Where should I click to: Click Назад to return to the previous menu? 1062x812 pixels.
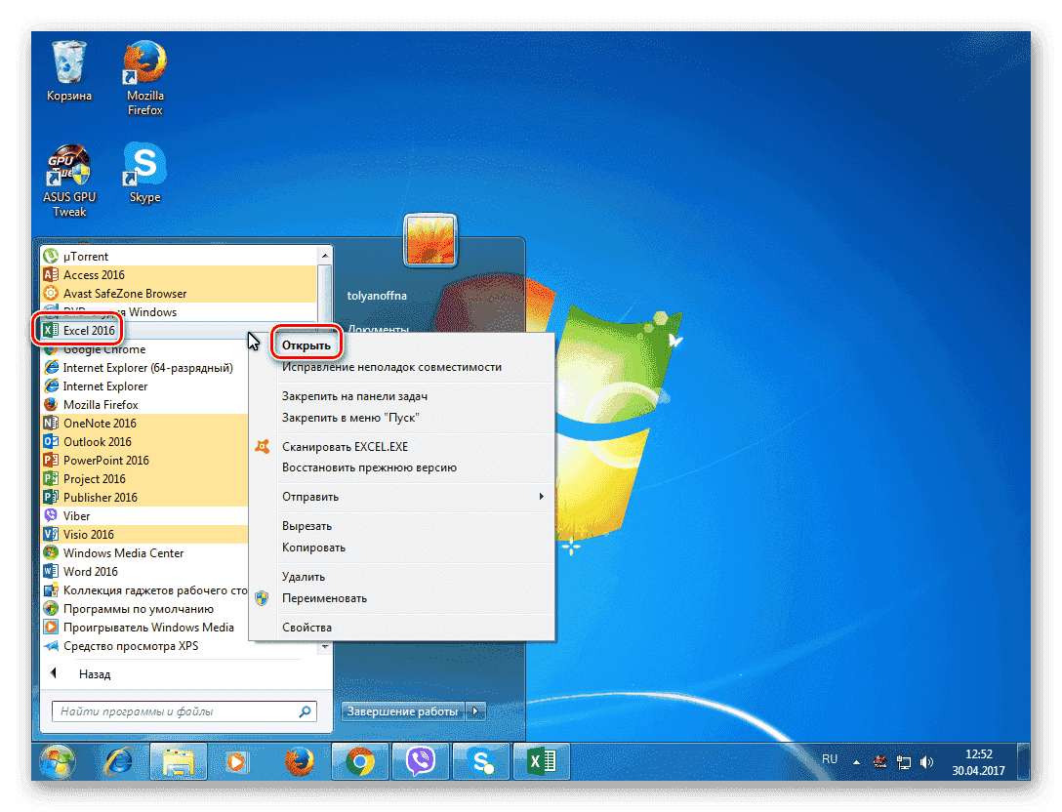coord(95,674)
